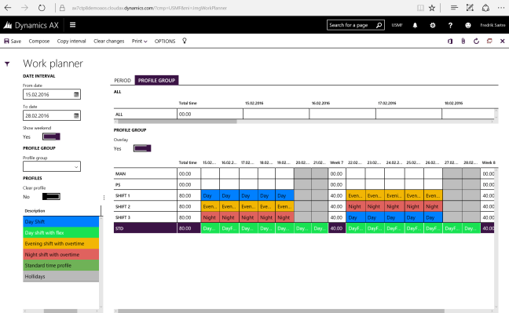509x313 pixels.
Task: Click the browser share icon
Action: click(x=485, y=8)
